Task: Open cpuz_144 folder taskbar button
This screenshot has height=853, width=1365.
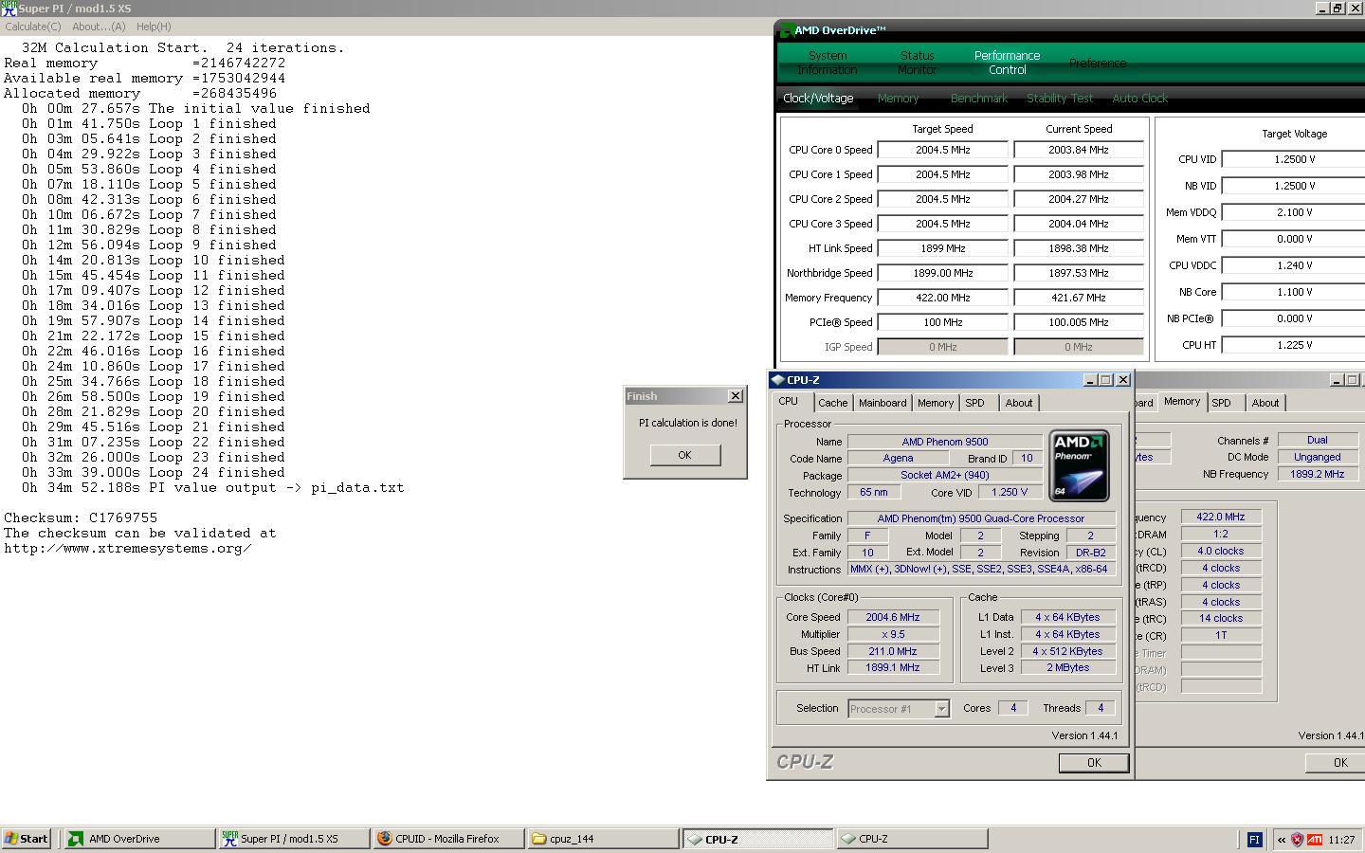Action: click(x=603, y=839)
